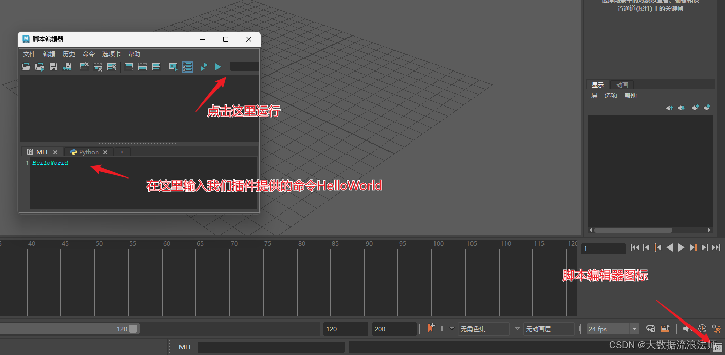725x355 pixels.
Task: Step forward one frame button
Action: [x=705, y=247]
